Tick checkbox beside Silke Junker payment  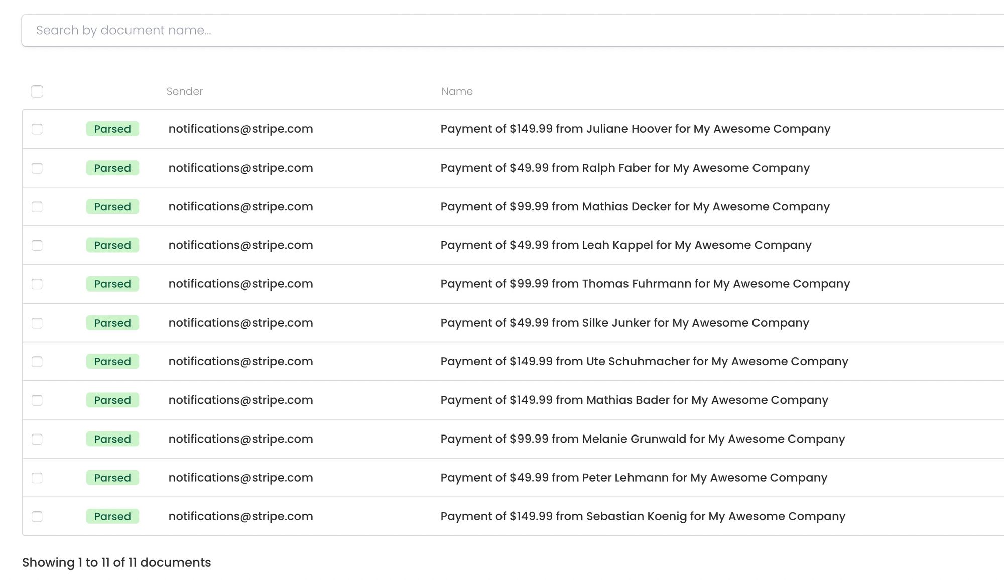[x=37, y=323]
